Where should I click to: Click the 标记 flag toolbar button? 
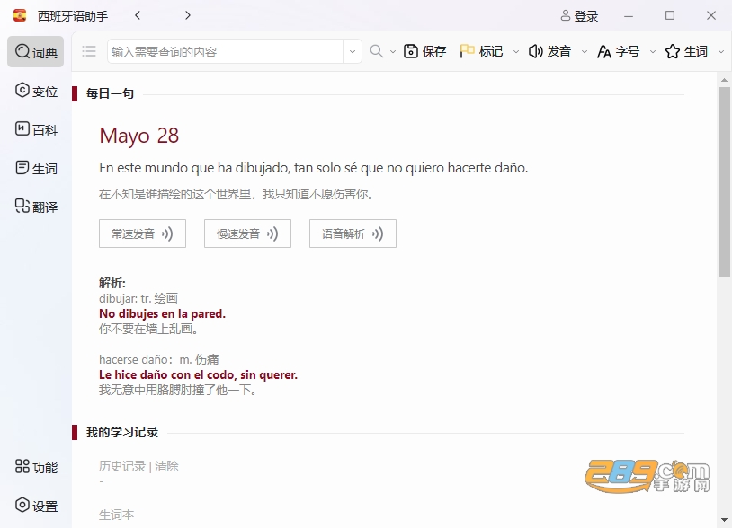481,51
